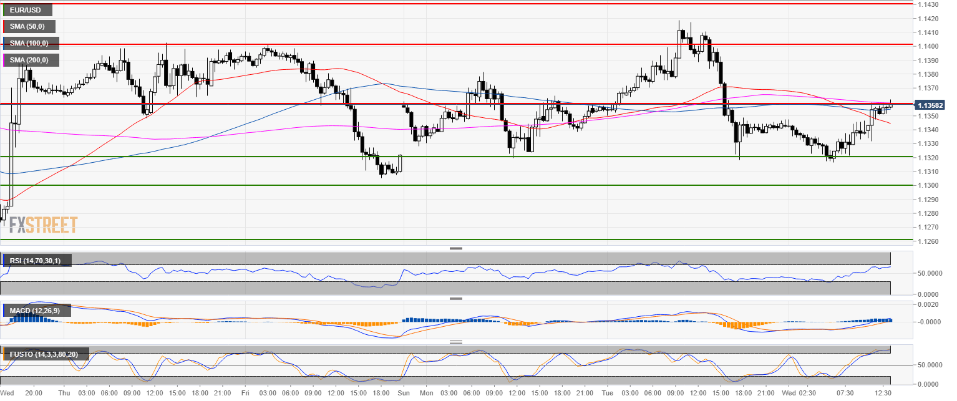Image resolution: width=957 pixels, height=401 pixels.
Task: Click the Tue date label on time axis
Action: pyautogui.click(x=608, y=394)
